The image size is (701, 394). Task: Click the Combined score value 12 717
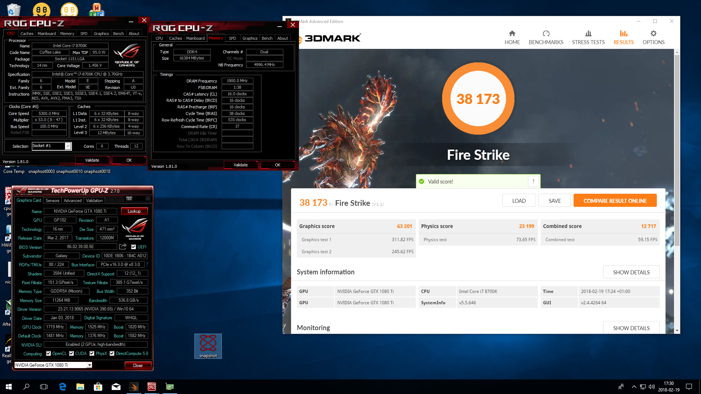(x=648, y=226)
